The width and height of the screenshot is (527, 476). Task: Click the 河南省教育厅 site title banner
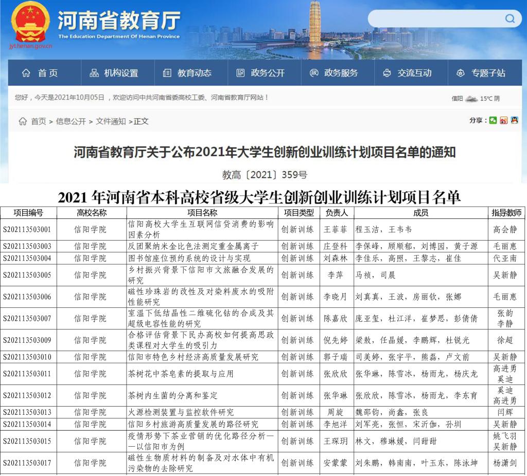click(x=119, y=21)
